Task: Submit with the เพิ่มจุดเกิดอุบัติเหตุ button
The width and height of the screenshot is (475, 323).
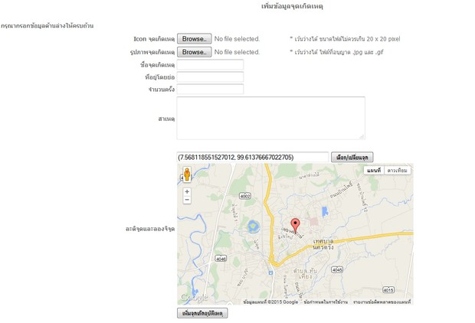Action: click(202, 313)
